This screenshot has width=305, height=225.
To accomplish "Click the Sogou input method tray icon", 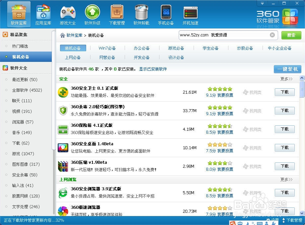I will point(232,223).
